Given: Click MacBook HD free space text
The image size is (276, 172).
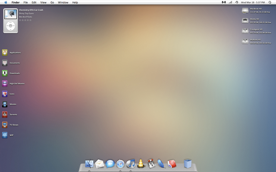Looking at the screenshot, I should click(x=260, y=12).
